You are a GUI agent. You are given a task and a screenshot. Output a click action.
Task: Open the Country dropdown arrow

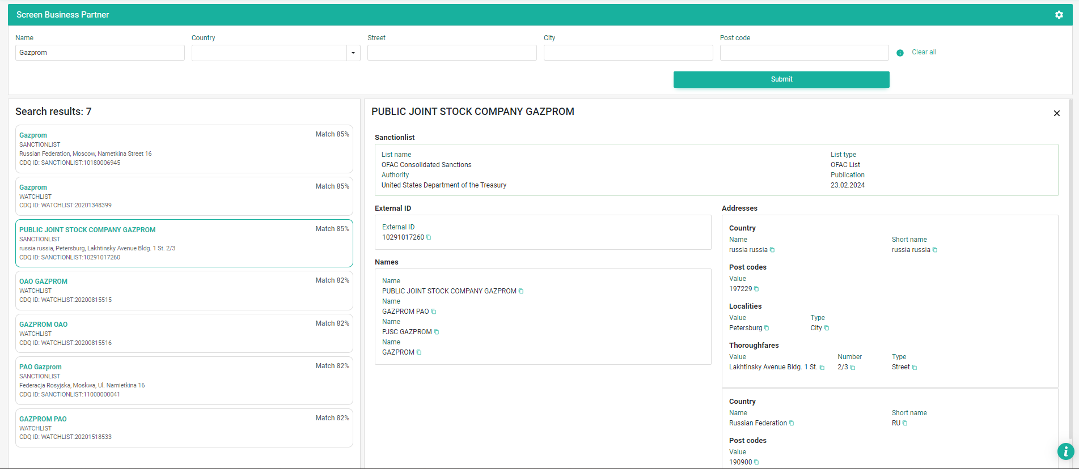(x=353, y=53)
